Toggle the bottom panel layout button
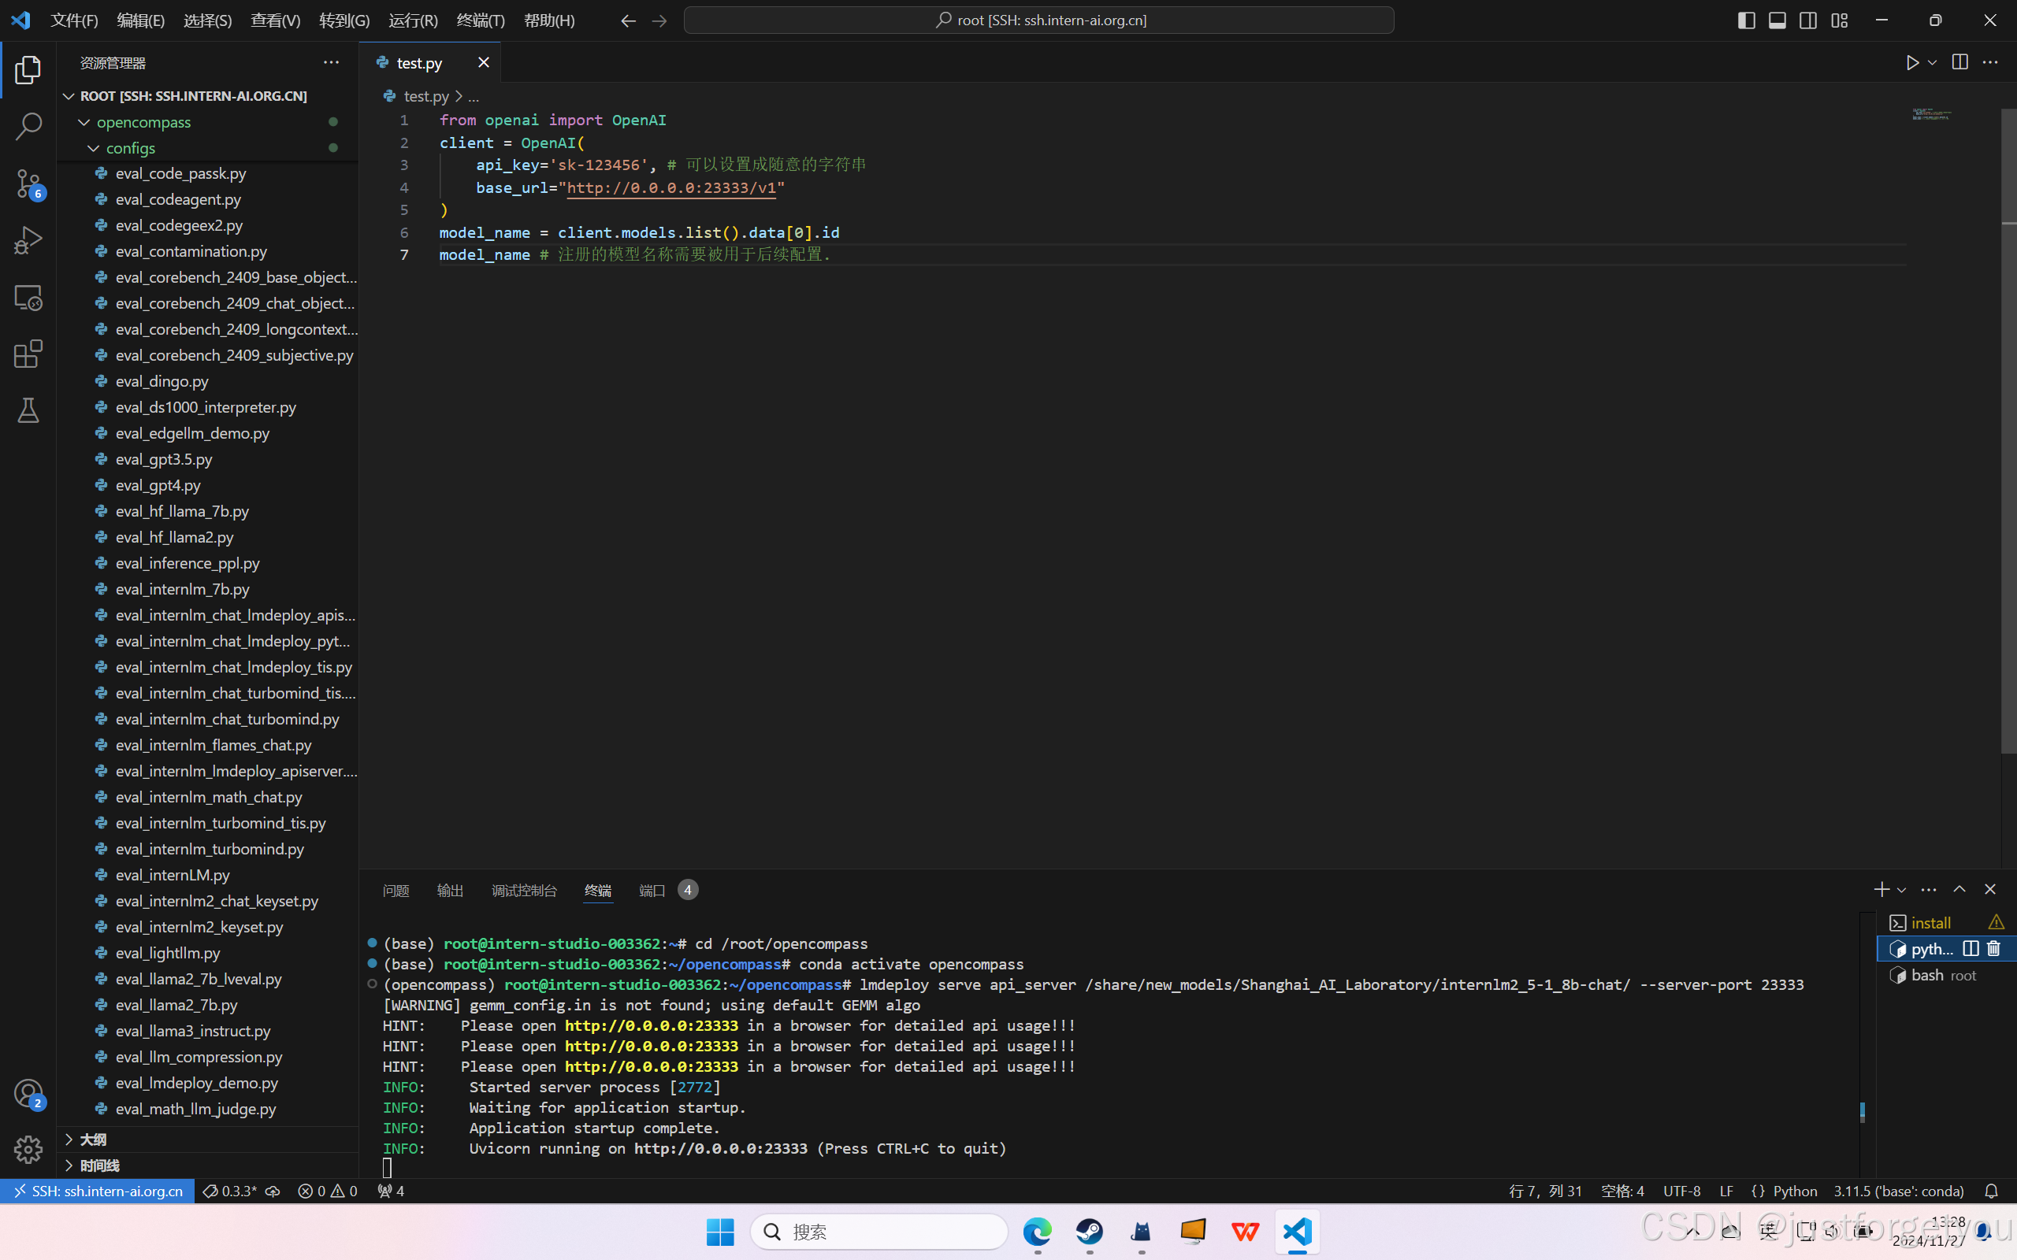Viewport: 2017px width, 1260px height. click(x=1777, y=20)
